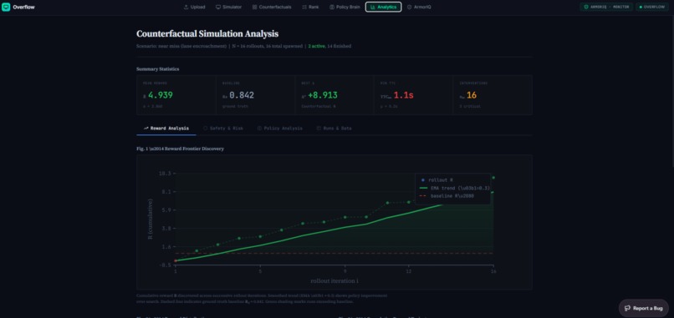Click the rollout R legend entry
The height and width of the screenshot is (318, 674).
437,179
